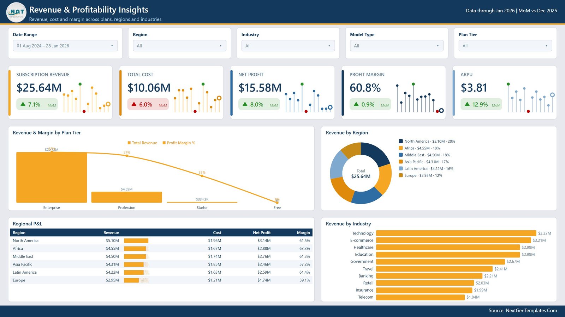Click the North America legend color swatch
Viewport: 565px width, 317px height.
pyautogui.click(x=401, y=141)
